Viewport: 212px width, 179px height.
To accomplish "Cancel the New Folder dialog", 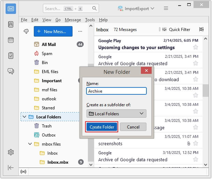I will (x=133, y=127).
